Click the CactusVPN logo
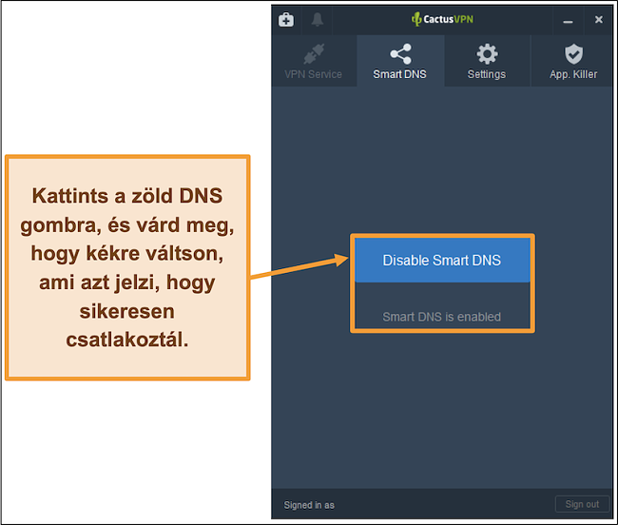The height and width of the screenshot is (525, 618). click(442, 19)
